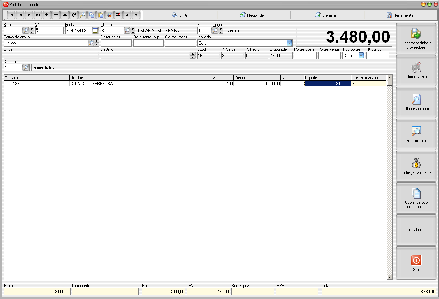Open search with toolbar magnifying glass
The image size is (439, 299).
coord(82,15)
